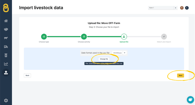
Task: Click the Back button
Action: point(27,75)
